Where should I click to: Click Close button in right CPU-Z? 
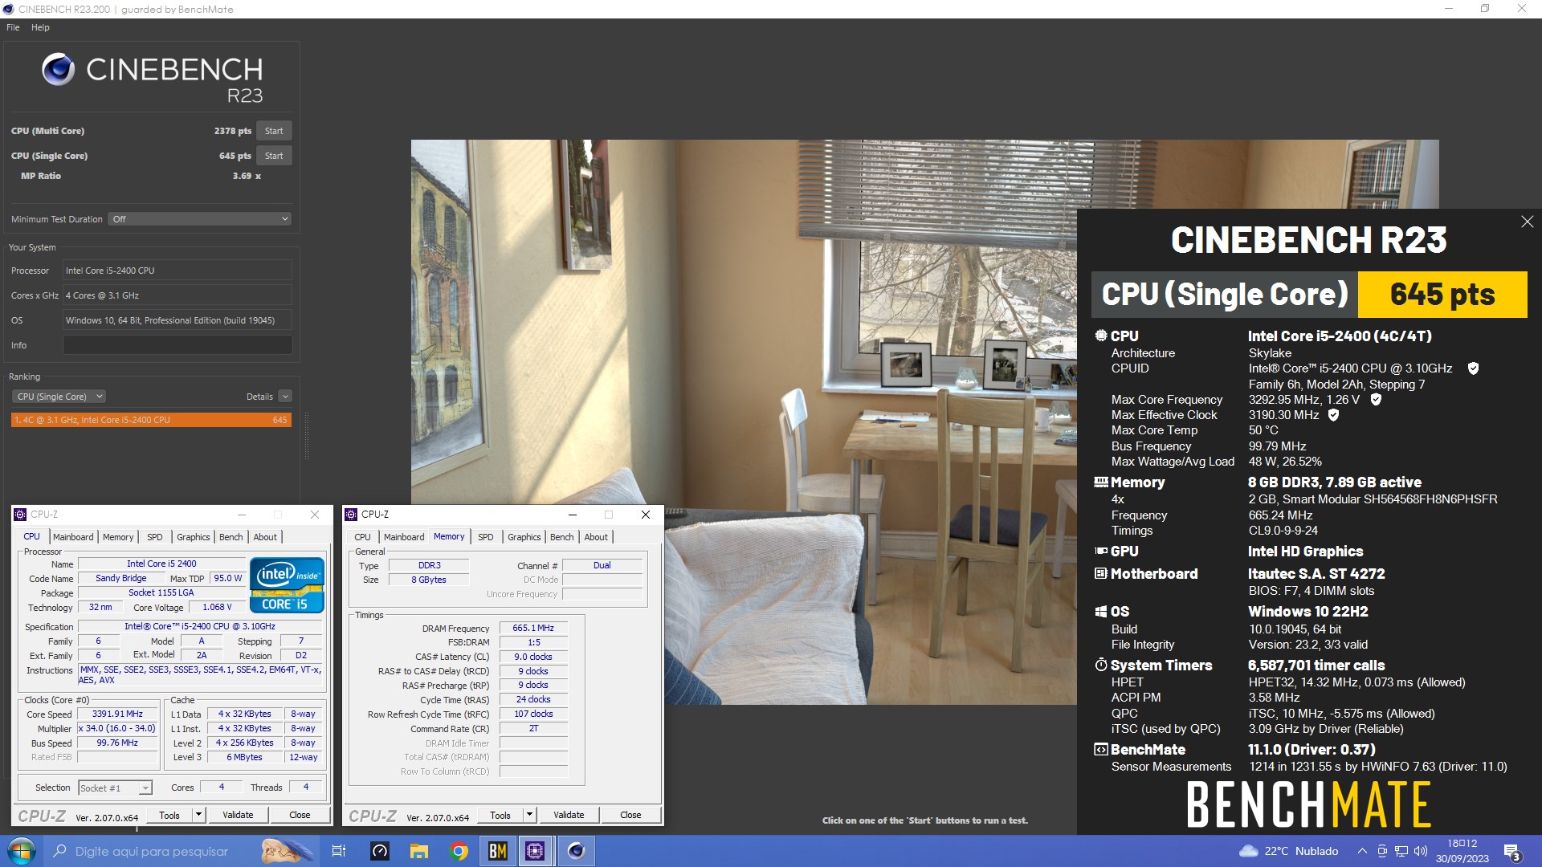pos(630,815)
